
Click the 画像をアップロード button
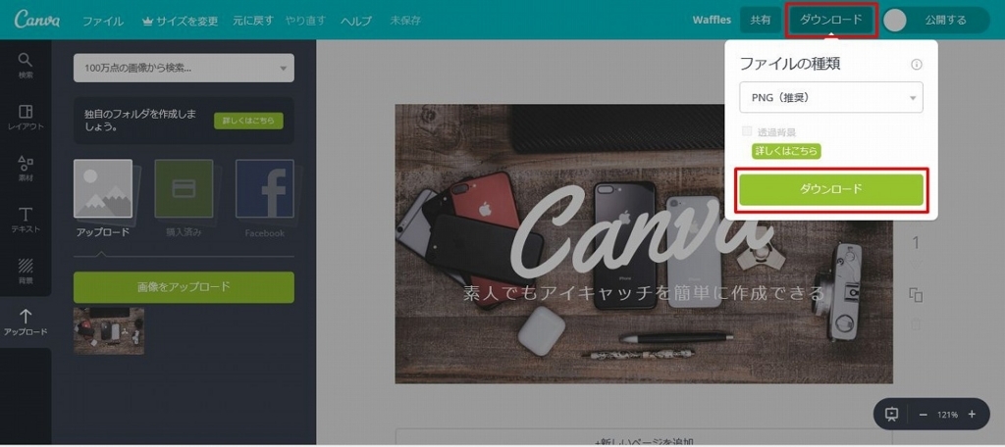[184, 287]
